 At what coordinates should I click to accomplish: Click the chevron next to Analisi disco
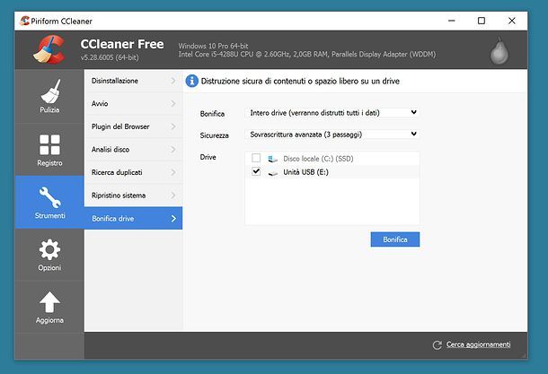point(173,149)
